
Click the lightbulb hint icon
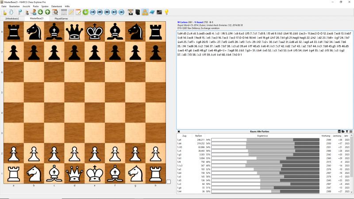(166, 11)
